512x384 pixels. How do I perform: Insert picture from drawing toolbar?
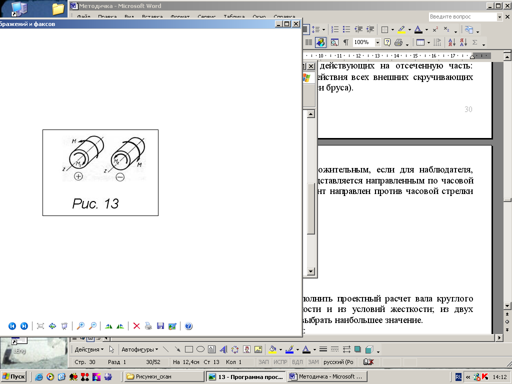coord(258,349)
